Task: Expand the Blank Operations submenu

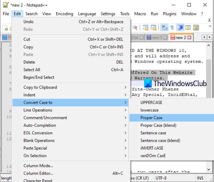Action: click(x=70, y=141)
